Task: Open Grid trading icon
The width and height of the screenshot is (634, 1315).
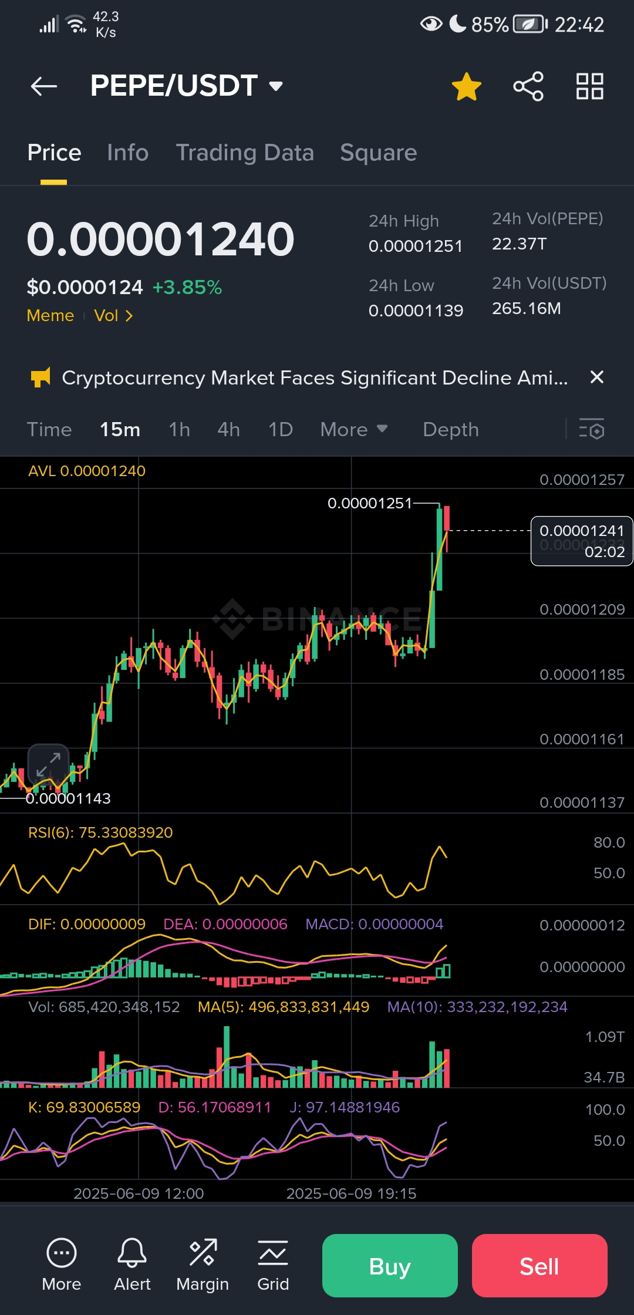Action: (x=273, y=1265)
